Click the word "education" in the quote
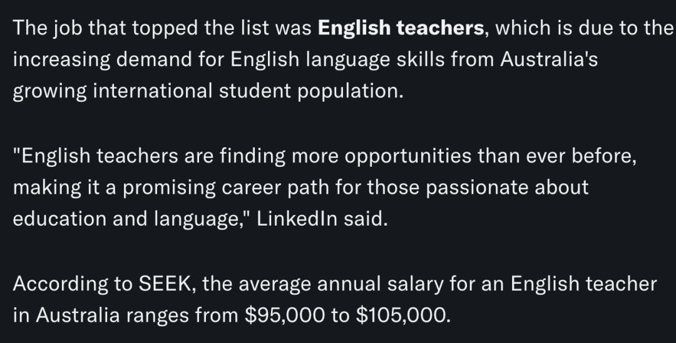 click(x=59, y=219)
